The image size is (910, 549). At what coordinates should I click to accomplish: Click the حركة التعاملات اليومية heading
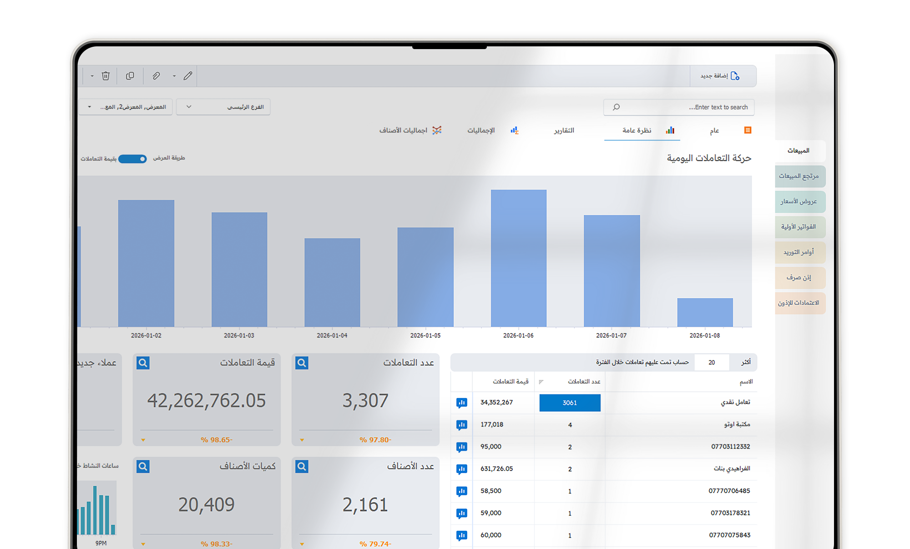pos(709,159)
